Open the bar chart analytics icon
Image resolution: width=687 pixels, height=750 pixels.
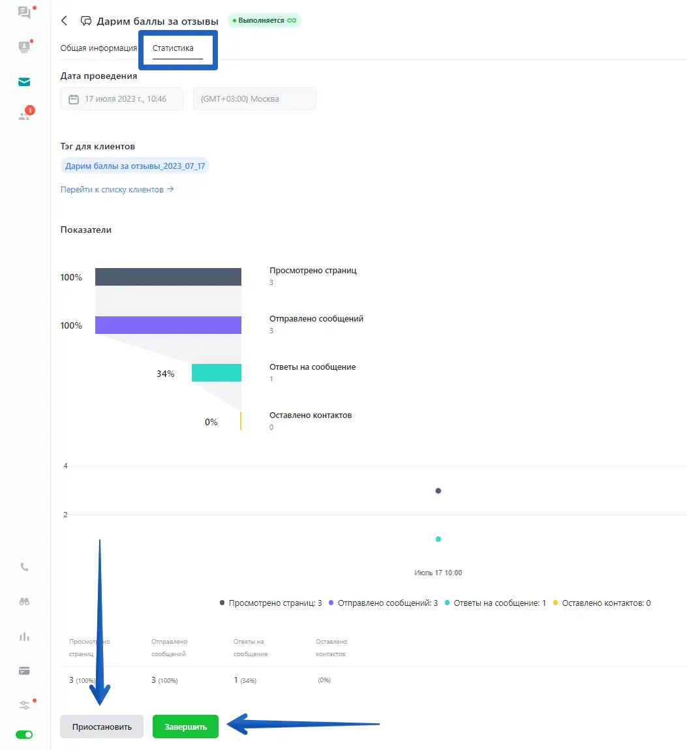pyautogui.click(x=24, y=637)
